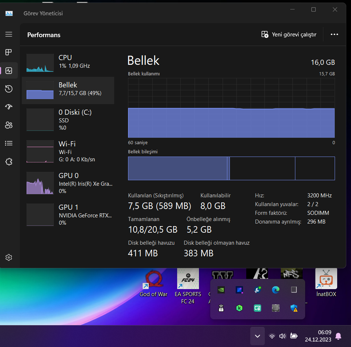351x347 pixels.
Task: Open the Users page icon
Action: [9, 125]
